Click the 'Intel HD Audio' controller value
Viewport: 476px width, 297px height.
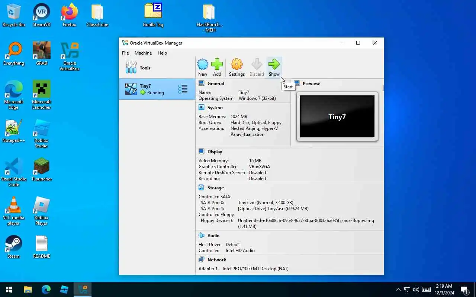tap(240, 251)
